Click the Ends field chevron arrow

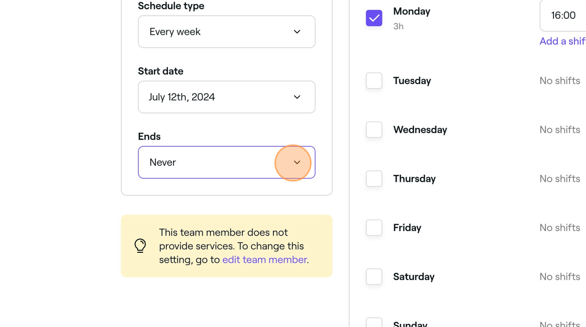pos(297,162)
